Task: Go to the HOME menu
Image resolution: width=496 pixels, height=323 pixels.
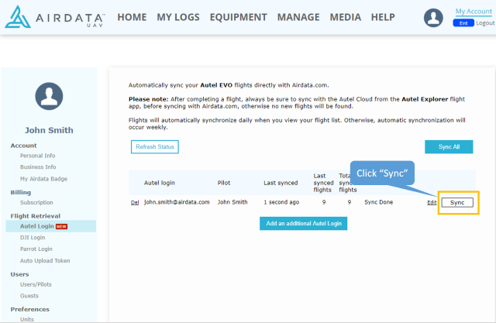Action: pos(132,17)
